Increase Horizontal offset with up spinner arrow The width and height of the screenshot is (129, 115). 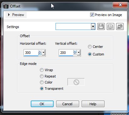click(x=40, y=51)
